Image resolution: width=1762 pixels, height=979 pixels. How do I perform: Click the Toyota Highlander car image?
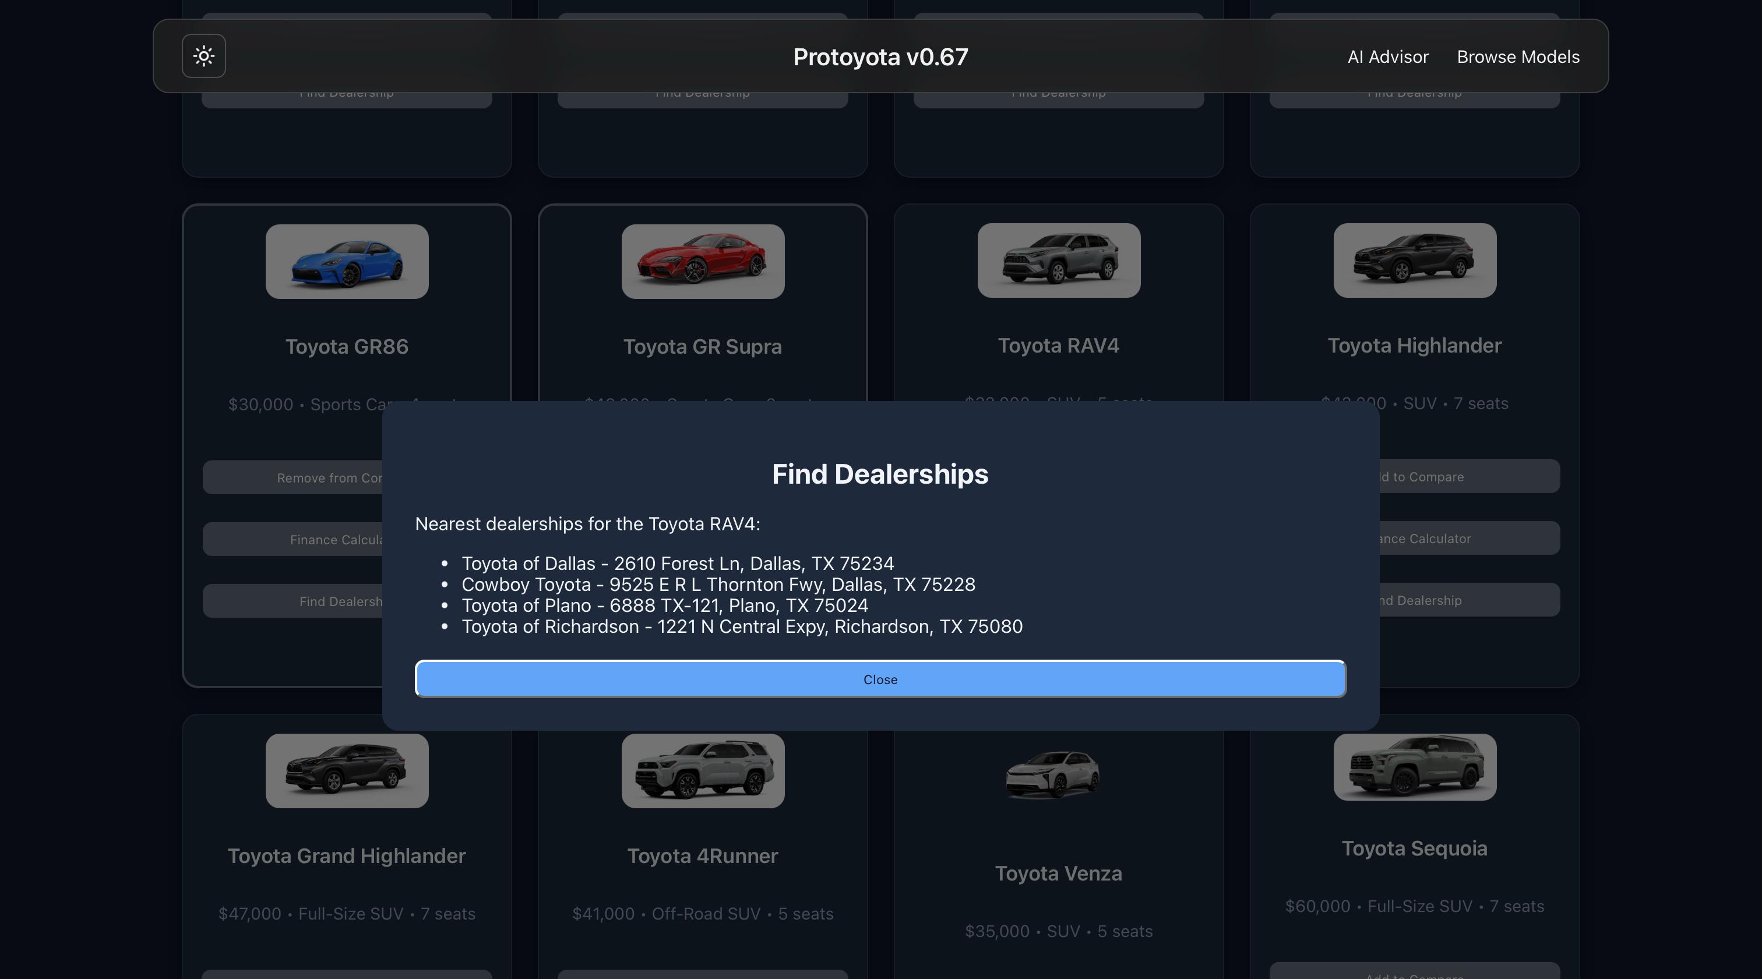[x=1414, y=260]
